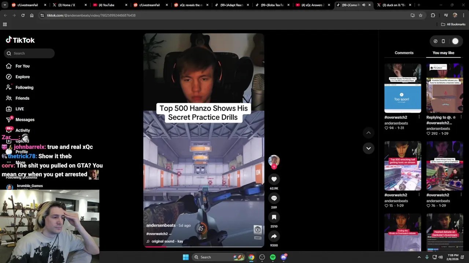Share the video using the arrow icon

pos(274,236)
